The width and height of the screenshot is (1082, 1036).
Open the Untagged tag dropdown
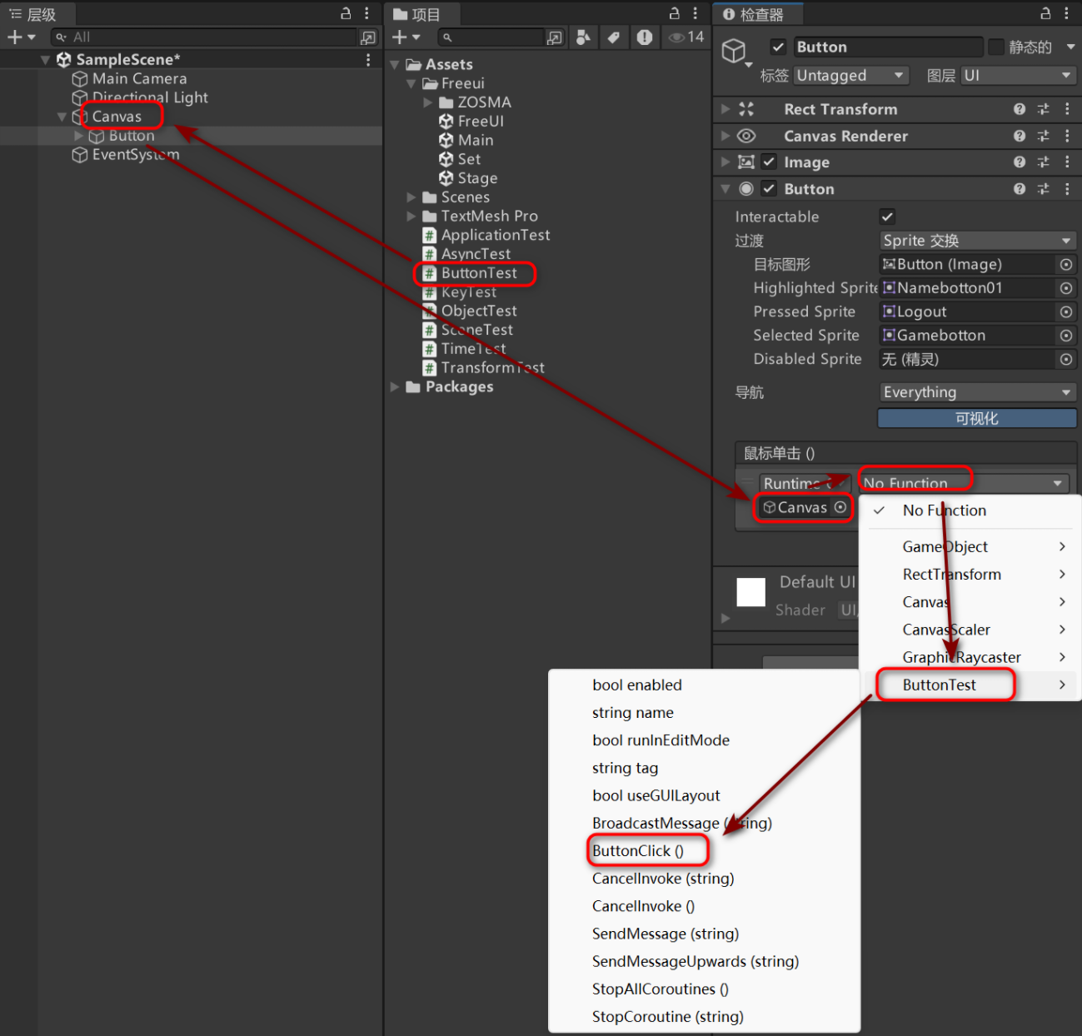point(850,76)
